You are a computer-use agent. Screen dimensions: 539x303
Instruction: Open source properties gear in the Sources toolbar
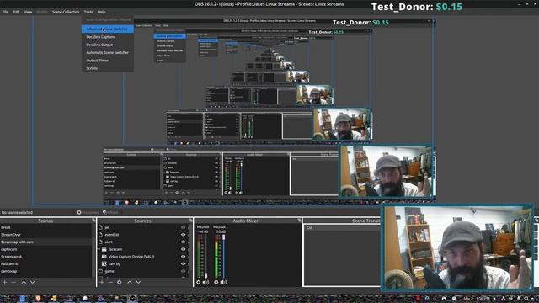120,283
